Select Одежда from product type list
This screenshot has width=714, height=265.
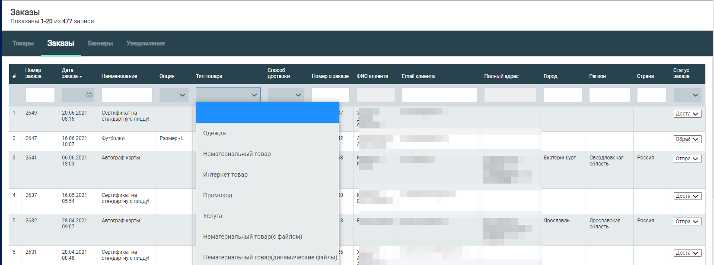tap(215, 133)
